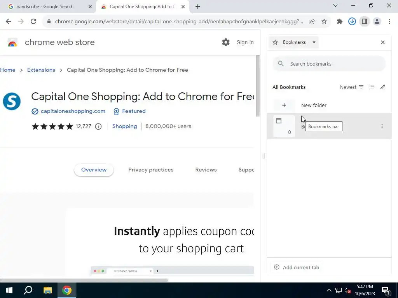Go to Extensions breadcrumb
This screenshot has width=398, height=298.
pyautogui.click(x=41, y=70)
